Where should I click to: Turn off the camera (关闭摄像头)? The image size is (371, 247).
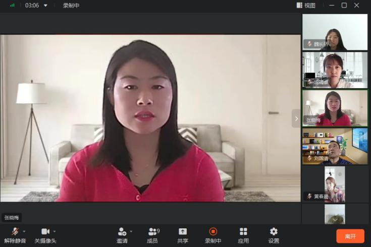coord(45,235)
